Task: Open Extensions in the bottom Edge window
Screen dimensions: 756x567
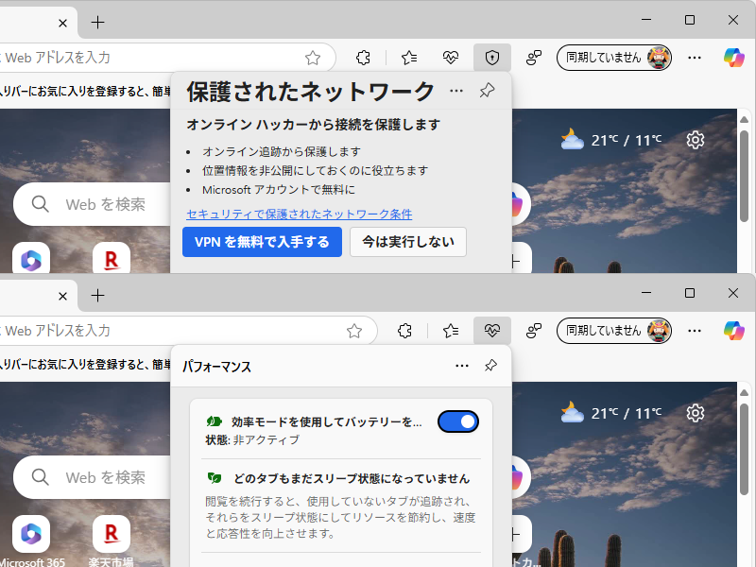Action: pyautogui.click(x=404, y=331)
